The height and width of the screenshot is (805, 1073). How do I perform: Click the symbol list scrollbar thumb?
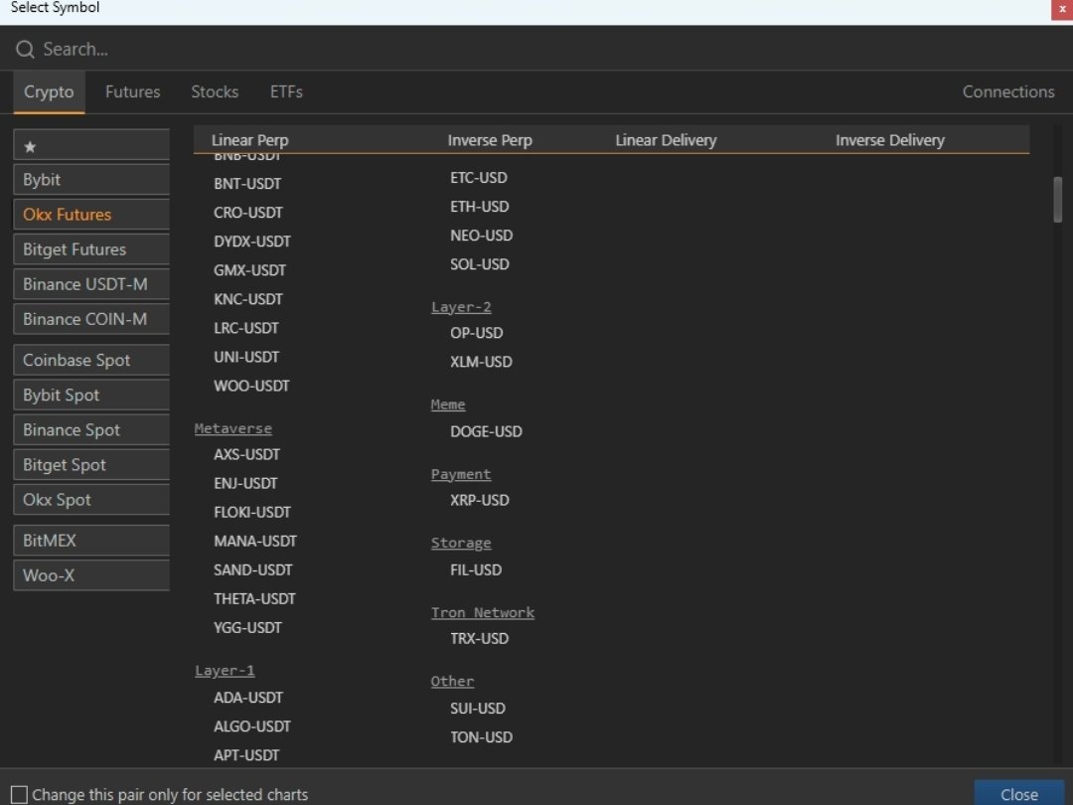[1057, 199]
